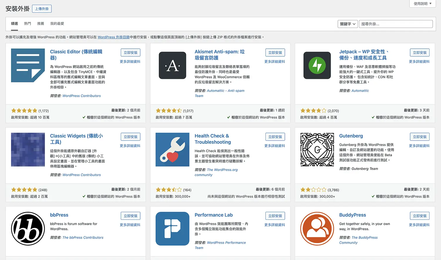Viewport: 441px width, 260px height.
Task: Open the 使用說明 help dropdown
Action: (422, 4)
